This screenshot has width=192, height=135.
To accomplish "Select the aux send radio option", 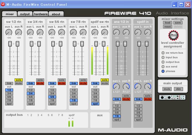I will [163, 67].
